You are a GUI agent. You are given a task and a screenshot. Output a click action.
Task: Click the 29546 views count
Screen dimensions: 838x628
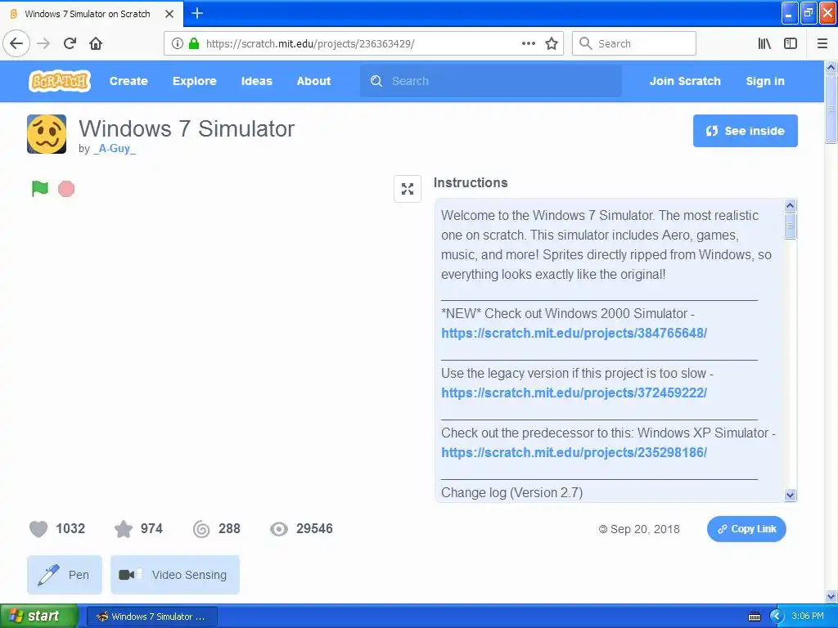(314, 529)
